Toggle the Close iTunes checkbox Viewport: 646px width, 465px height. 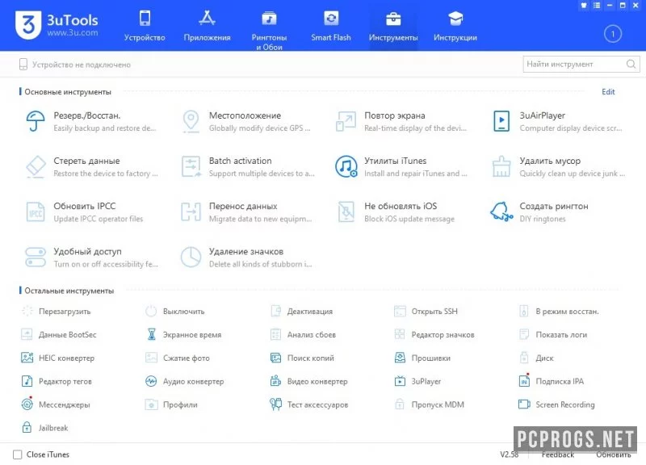pos(17,455)
